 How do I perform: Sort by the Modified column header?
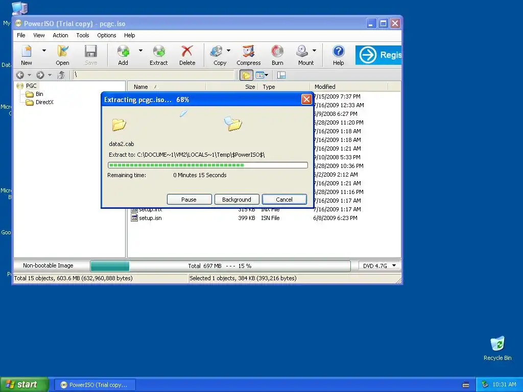(349, 87)
